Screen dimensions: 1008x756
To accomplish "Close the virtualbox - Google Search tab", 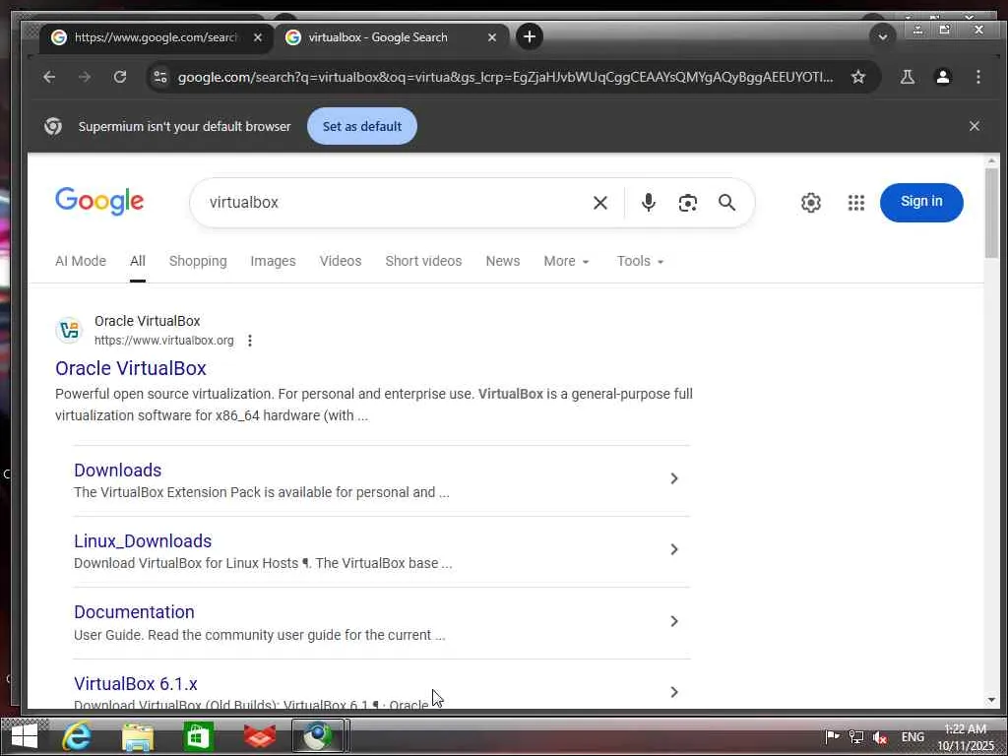I will coord(492,38).
